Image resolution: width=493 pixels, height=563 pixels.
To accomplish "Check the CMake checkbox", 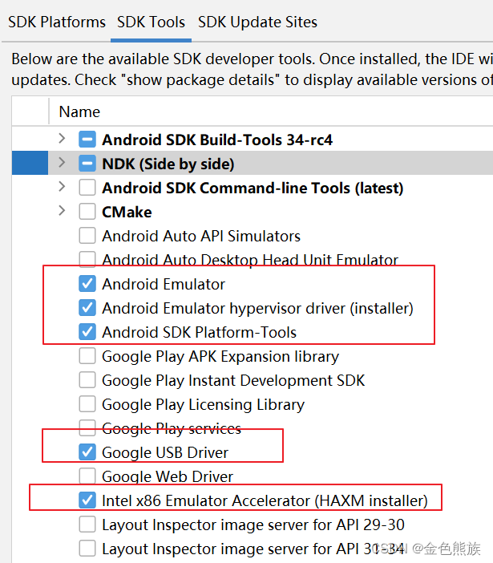I will click(87, 212).
